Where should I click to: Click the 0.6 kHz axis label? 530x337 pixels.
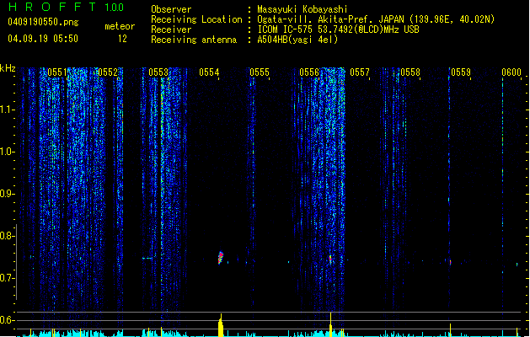click(x=7, y=320)
